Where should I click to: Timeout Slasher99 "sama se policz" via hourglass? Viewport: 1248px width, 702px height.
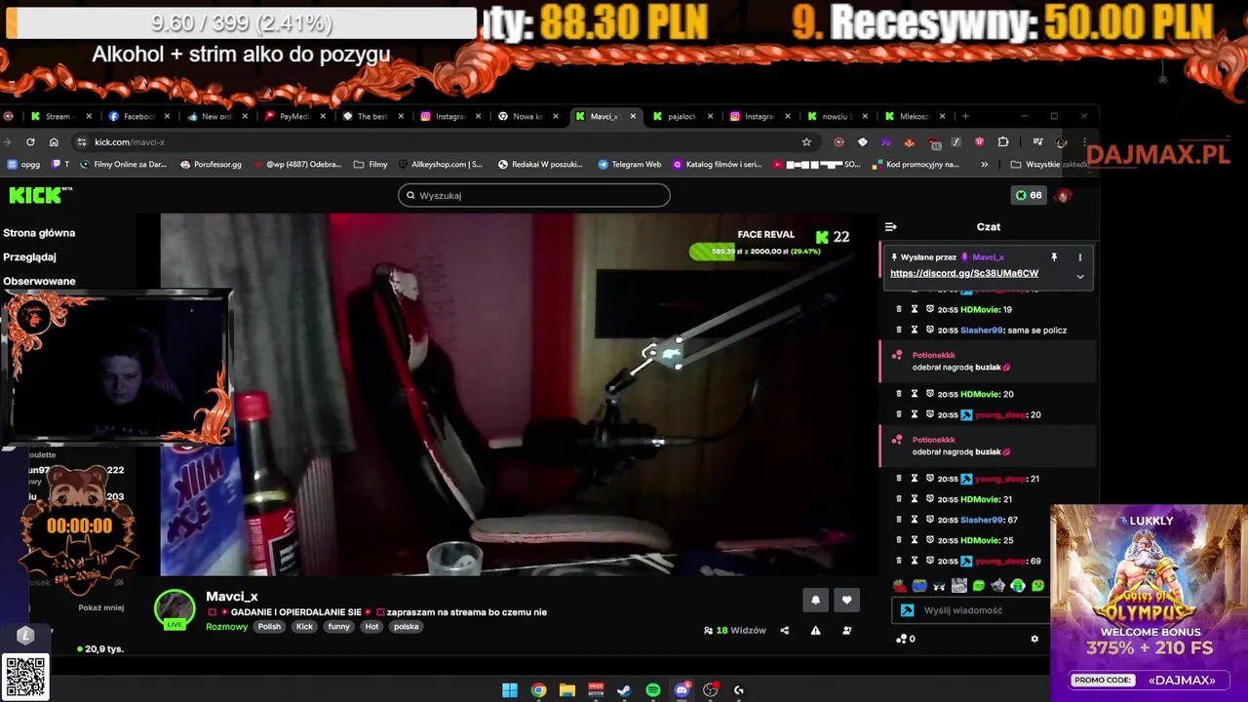(x=915, y=330)
